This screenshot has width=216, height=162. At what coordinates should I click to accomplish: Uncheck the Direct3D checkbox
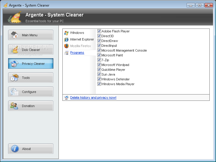99,36
